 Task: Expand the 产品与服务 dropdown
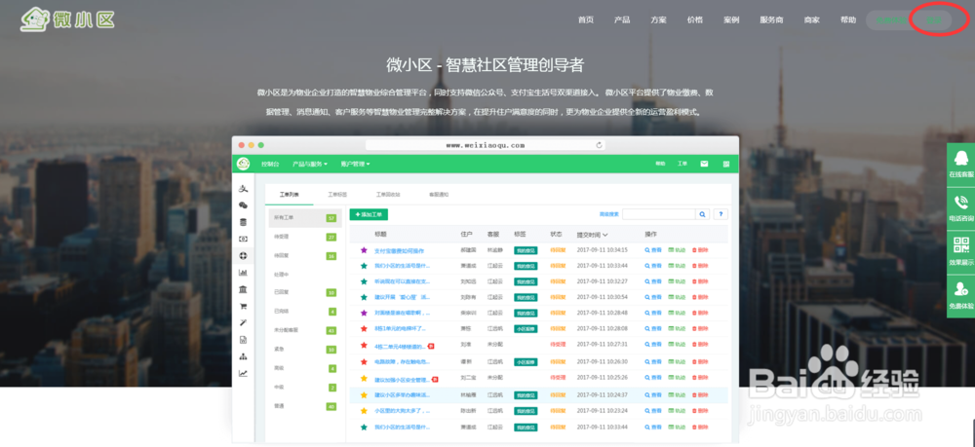click(310, 164)
